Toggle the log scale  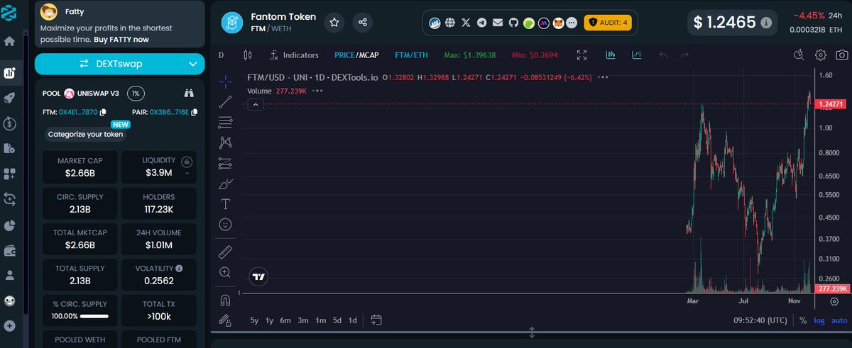point(819,320)
